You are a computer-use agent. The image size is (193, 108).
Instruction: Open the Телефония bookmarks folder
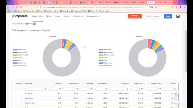pos(49,11)
